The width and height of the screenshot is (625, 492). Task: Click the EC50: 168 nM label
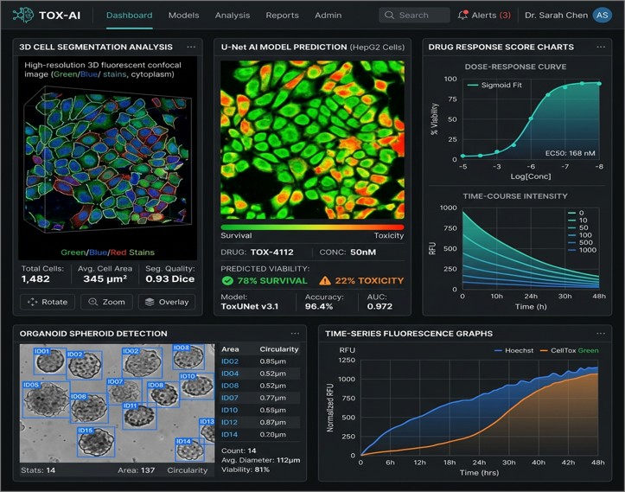[x=570, y=153]
